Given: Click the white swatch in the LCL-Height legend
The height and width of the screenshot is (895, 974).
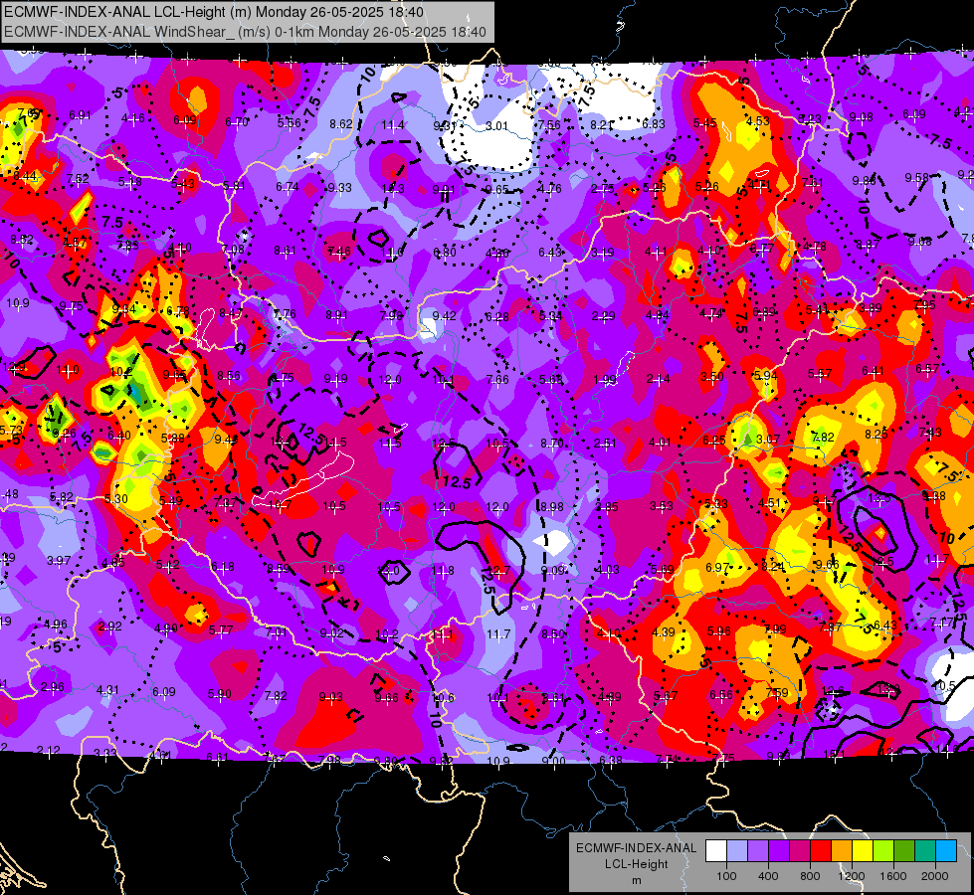Looking at the screenshot, I should click(716, 851).
